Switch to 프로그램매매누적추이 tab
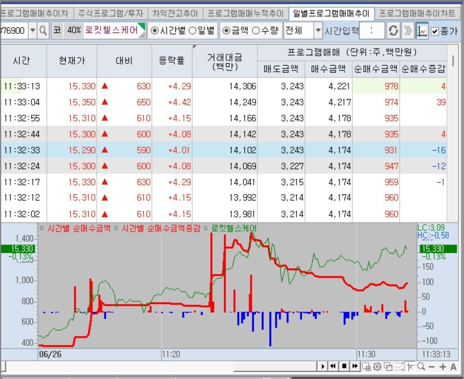The height and width of the screenshot is (379, 464). point(245,13)
